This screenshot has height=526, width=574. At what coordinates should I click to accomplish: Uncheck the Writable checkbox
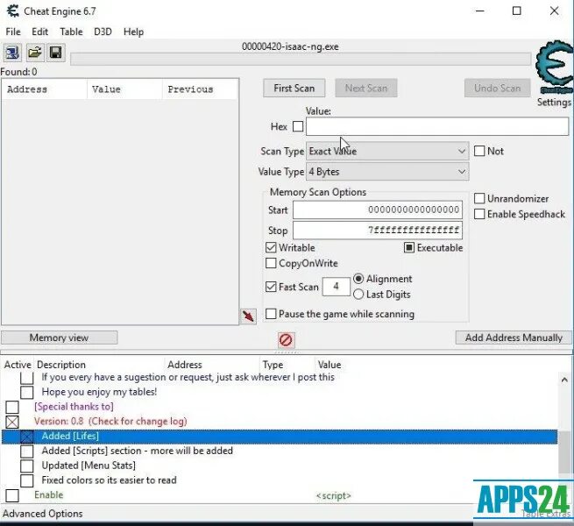coord(271,247)
